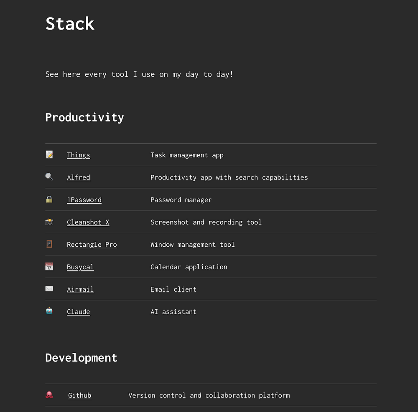The height and width of the screenshot is (412, 418).
Task: Follow the Rectangle Pro link
Action: coord(92,245)
